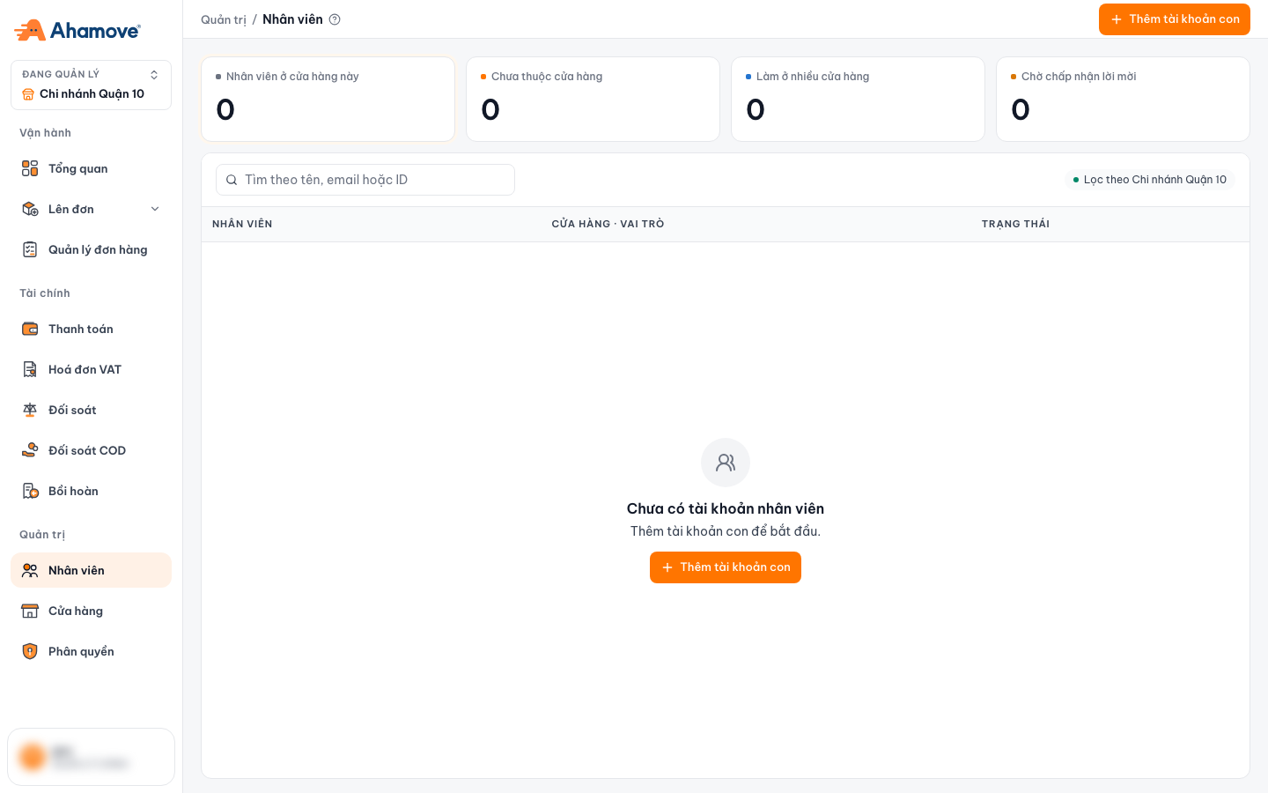The image size is (1268, 793).
Task: Go to Quản trị breadcrumb link
Action: pos(224,19)
